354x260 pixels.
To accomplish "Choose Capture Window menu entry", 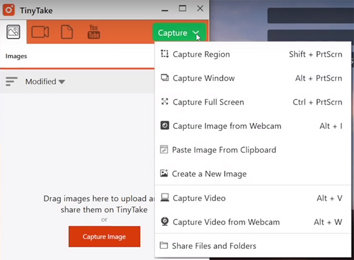I will [253, 79].
